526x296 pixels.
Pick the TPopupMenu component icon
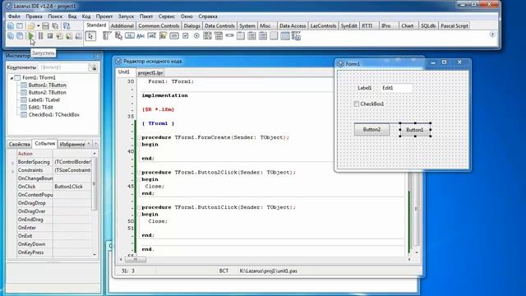coord(118,35)
